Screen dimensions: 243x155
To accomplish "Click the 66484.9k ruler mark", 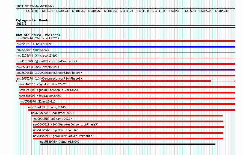I will click(158, 11).
